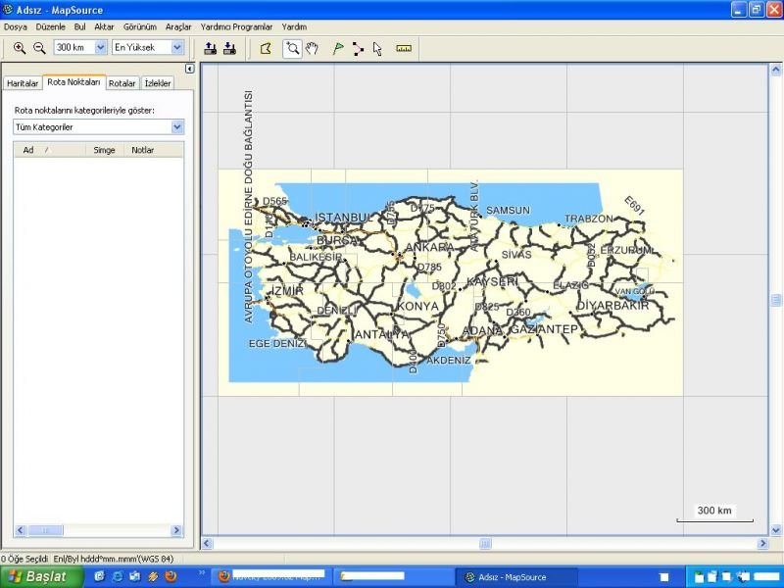Activate the route creation tool
This screenshot has height=588, width=784.
(358, 47)
